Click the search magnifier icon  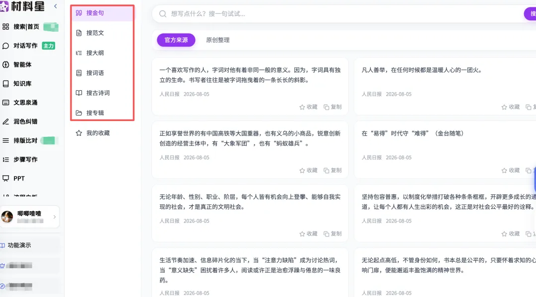[163, 14]
